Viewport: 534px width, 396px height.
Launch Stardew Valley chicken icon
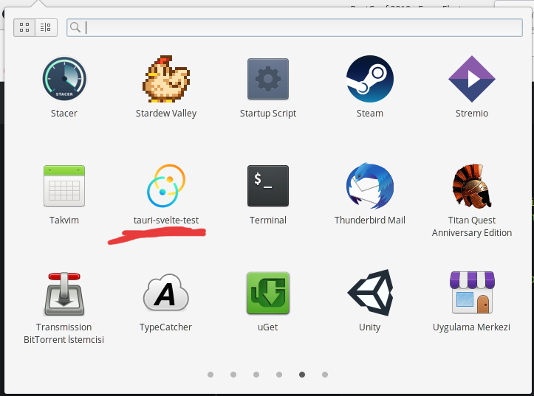click(x=166, y=79)
